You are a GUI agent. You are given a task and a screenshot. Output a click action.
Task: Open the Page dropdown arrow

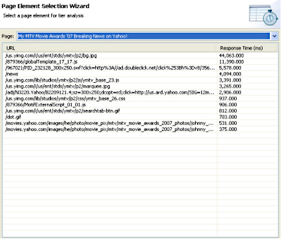pyautogui.click(x=274, y=36)
